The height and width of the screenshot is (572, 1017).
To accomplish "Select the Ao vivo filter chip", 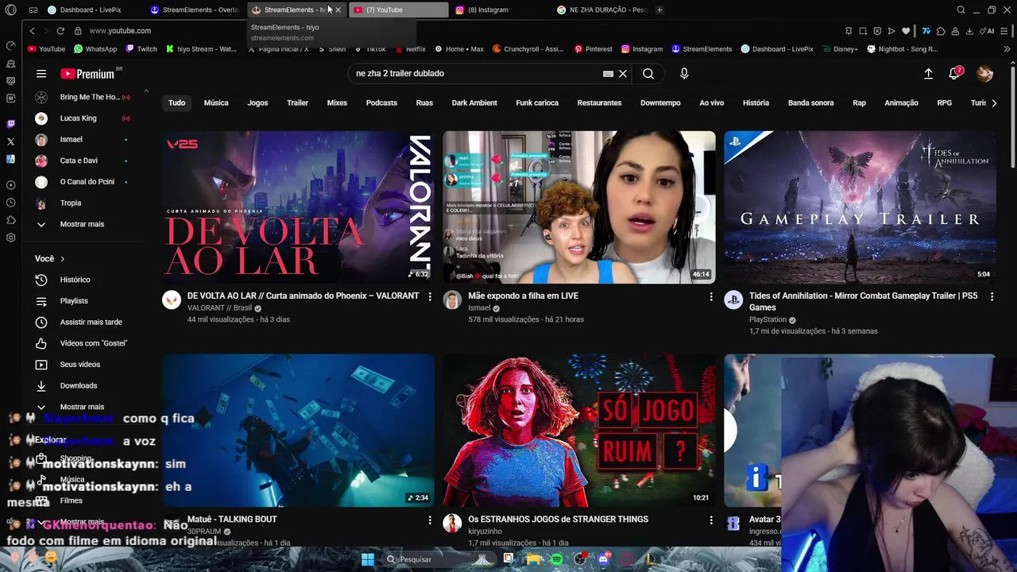I will pos(711,103).
